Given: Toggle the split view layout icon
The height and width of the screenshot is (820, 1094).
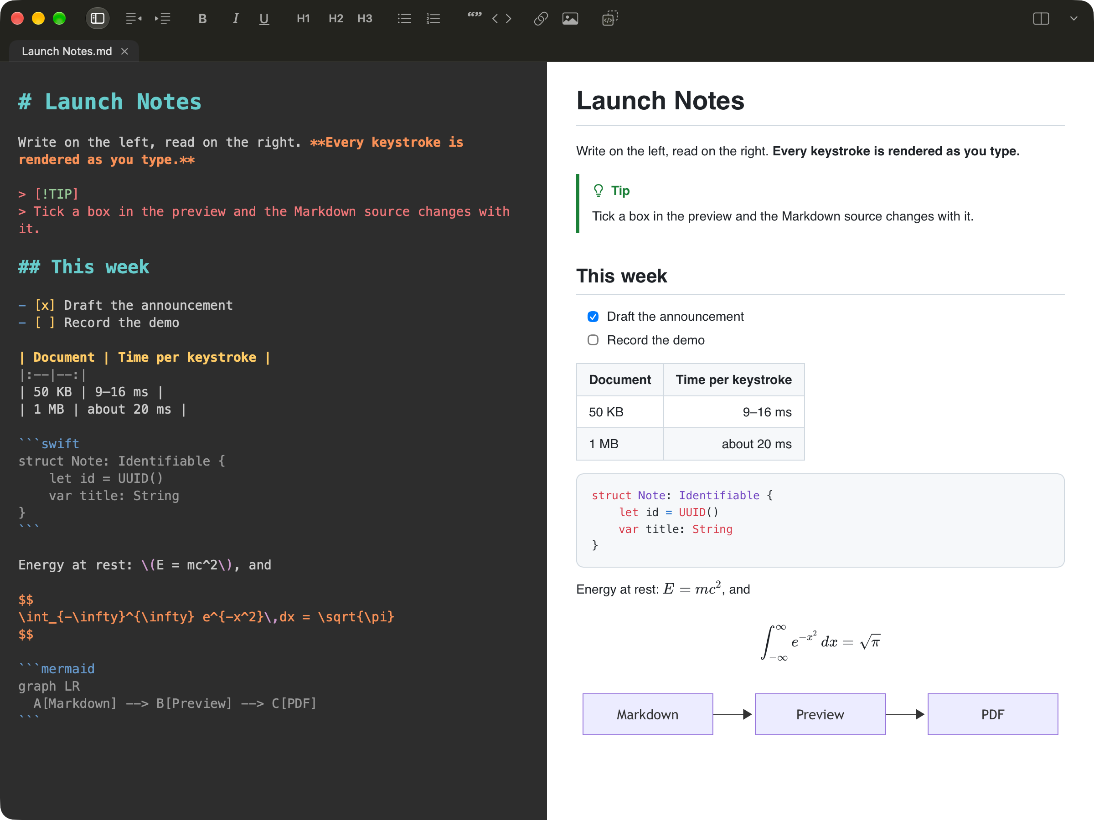Looking at the screenshot, I should point(1041,19).
